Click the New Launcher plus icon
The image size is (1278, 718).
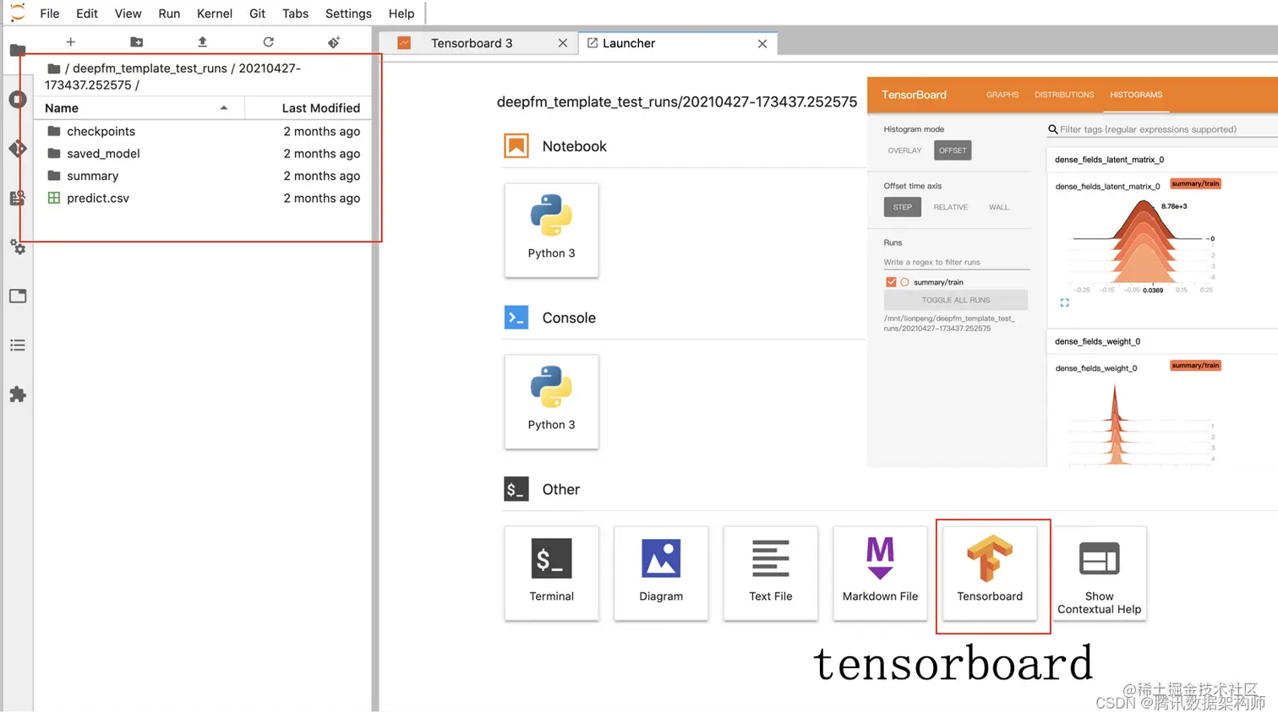[70, 41]
